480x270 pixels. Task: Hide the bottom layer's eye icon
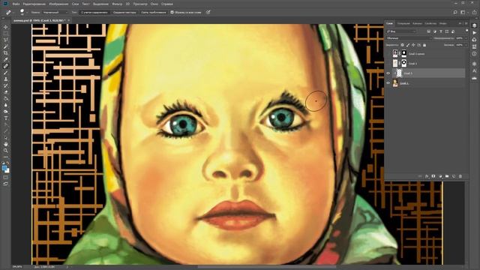pyautogui.click(x=388, y=83)
